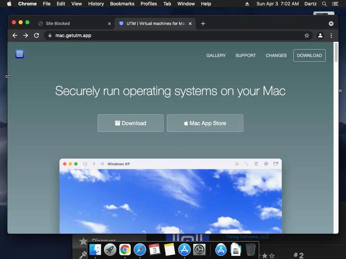Open the History menu
Image resolution: width=346 pixels, height=259 pixels.
[96, 4]
